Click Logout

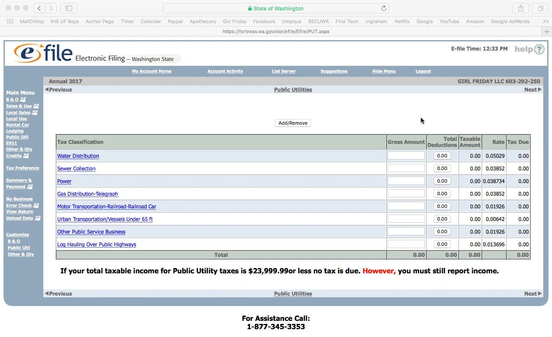pos(423,71)
